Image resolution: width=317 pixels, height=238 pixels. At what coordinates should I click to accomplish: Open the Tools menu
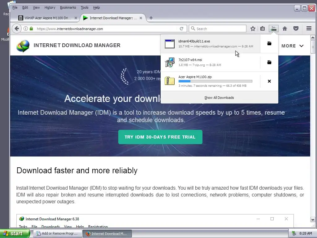(85, 7)
